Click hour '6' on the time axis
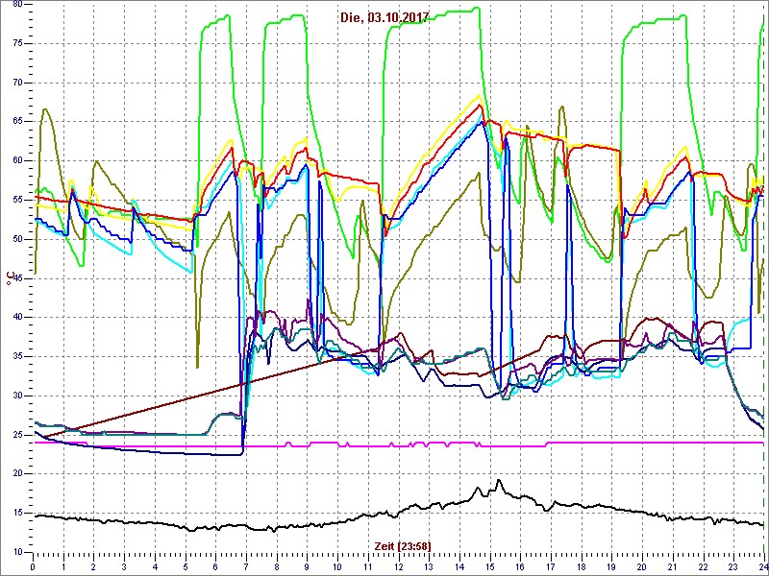The height and width of the screenshot is (576, 769). point(215,565)
